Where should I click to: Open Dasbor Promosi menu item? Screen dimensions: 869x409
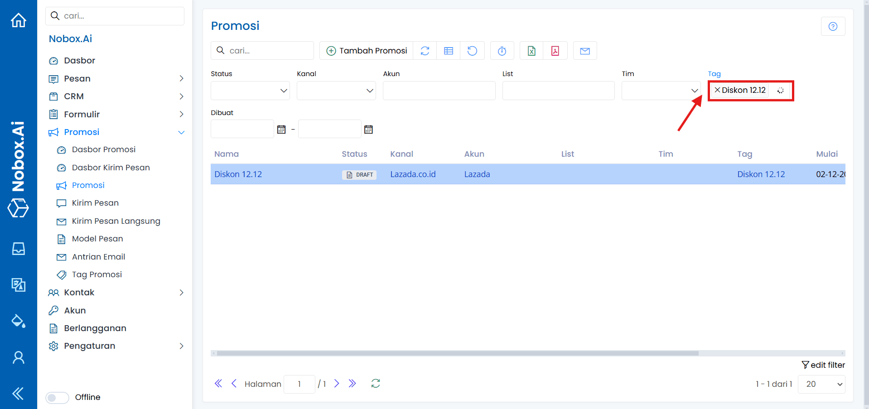click(x=104, y=149)
